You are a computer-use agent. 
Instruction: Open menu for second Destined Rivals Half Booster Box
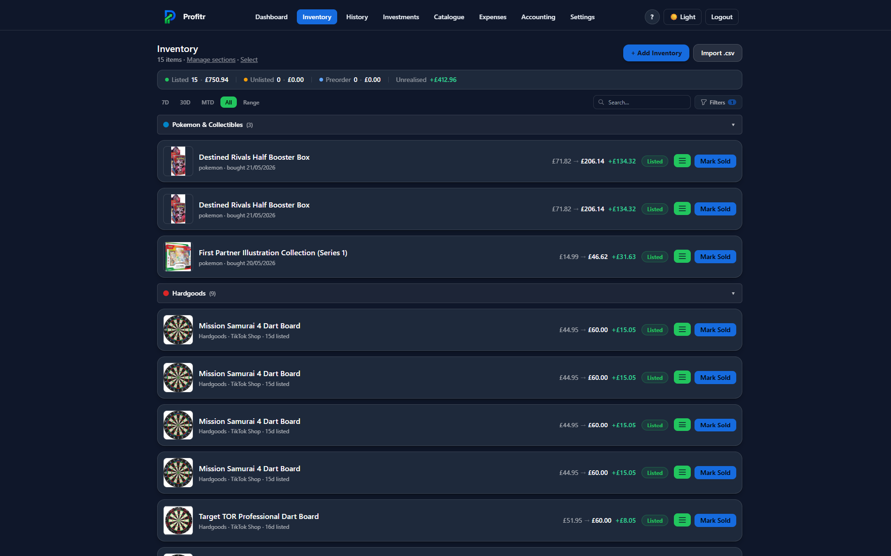(682, 209)
